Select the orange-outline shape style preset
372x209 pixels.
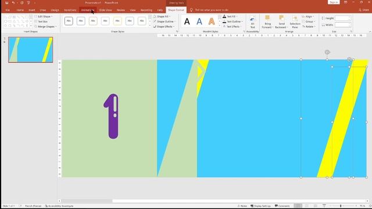tap(93, 21)
